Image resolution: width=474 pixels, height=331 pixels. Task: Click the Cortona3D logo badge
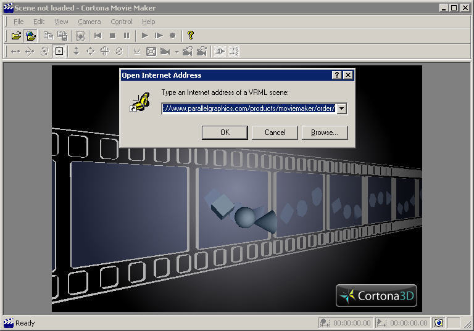point(376,296)
